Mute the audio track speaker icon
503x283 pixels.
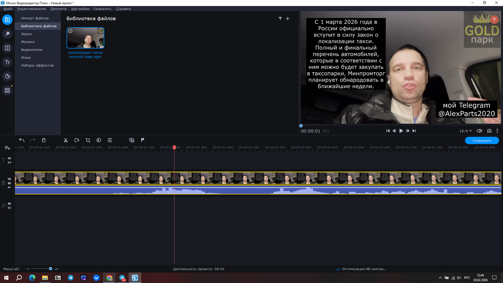(x=9, y=204)
